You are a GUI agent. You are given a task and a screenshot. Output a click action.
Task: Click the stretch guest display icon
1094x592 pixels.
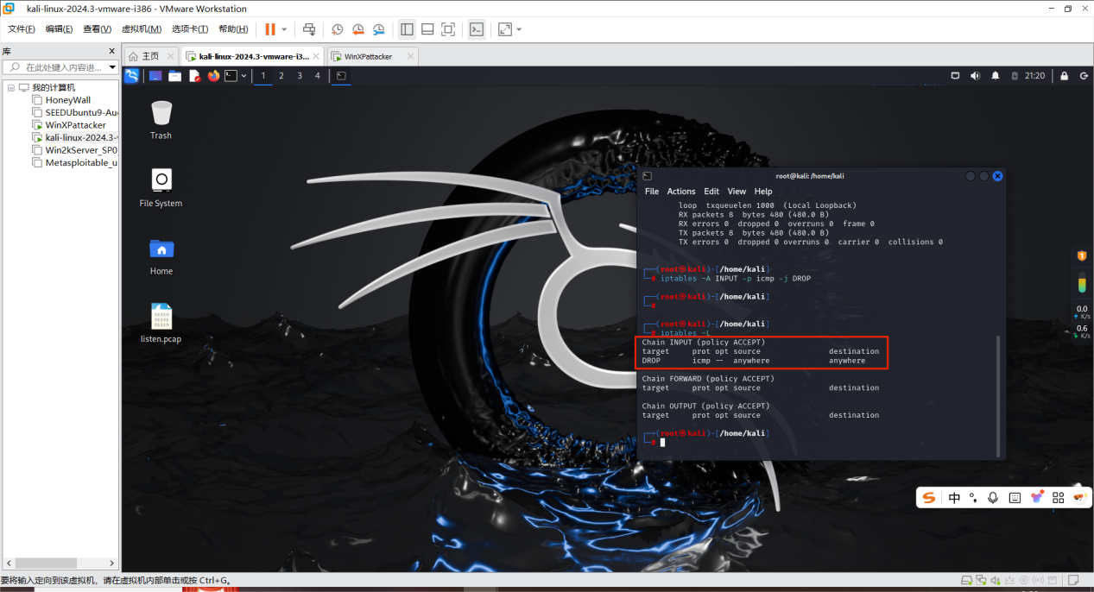505,29
